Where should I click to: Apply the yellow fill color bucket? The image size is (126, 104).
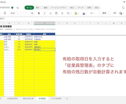76,13
